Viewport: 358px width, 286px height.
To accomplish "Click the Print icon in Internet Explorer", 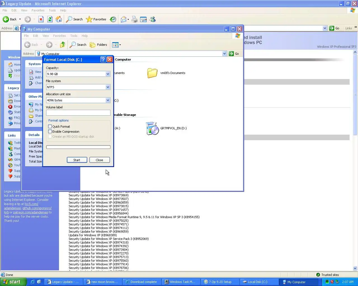I will coord(135,19).
